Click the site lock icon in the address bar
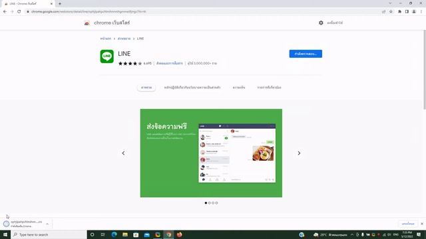 28,12
